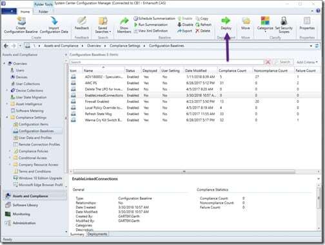Click the Enable ribbon command

pyautogui.click(x=185, y=19)
